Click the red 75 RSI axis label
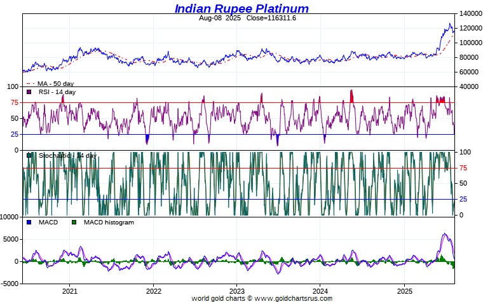This screenshot has width=483, height=302. click(15, 102)
